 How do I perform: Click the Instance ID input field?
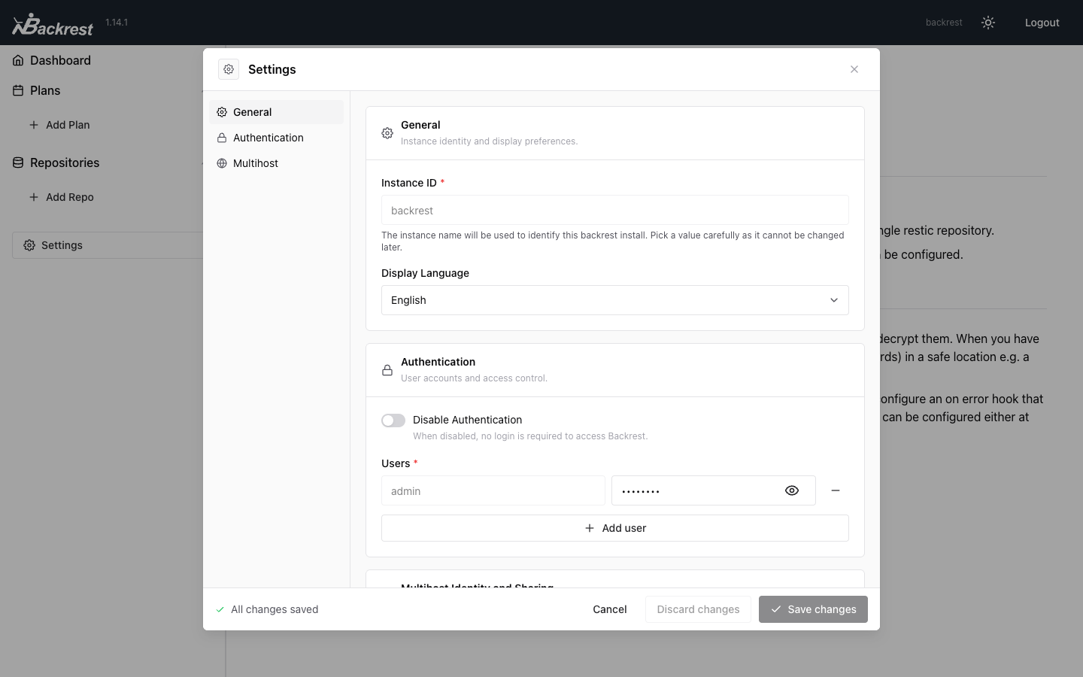tap(615, 211)
